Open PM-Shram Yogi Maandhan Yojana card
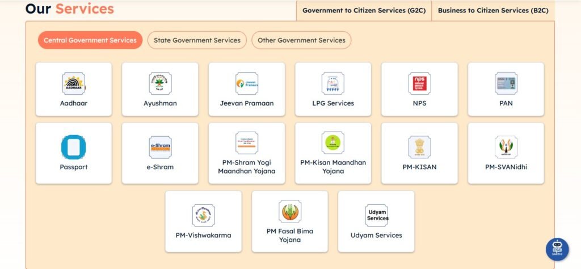This screenshot has height=269, width=581. (x=247, y=154)
